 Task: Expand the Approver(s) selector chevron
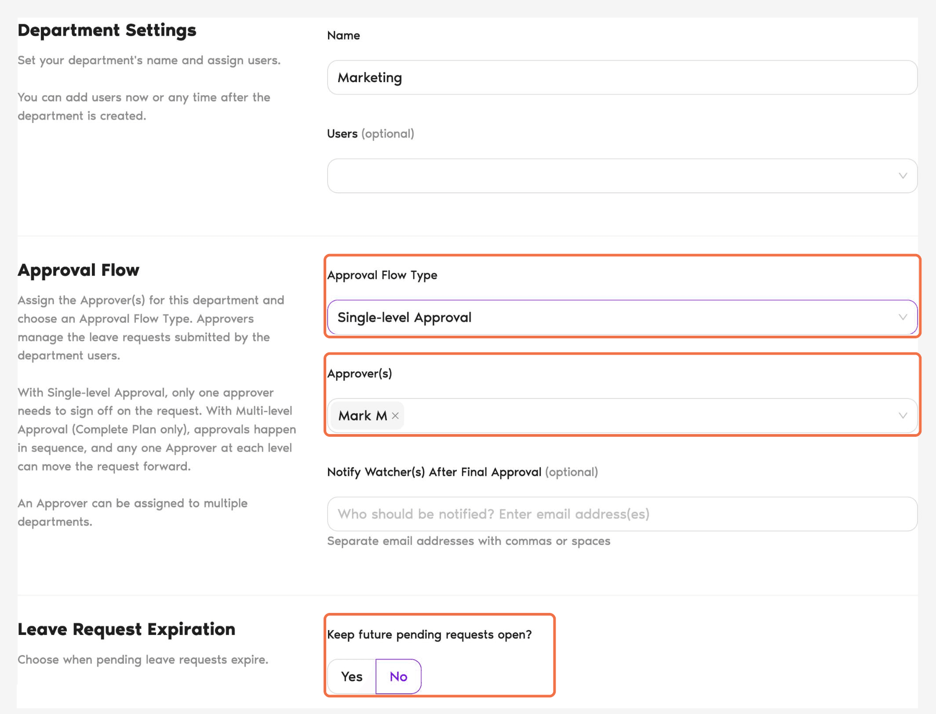pos(903,416)
